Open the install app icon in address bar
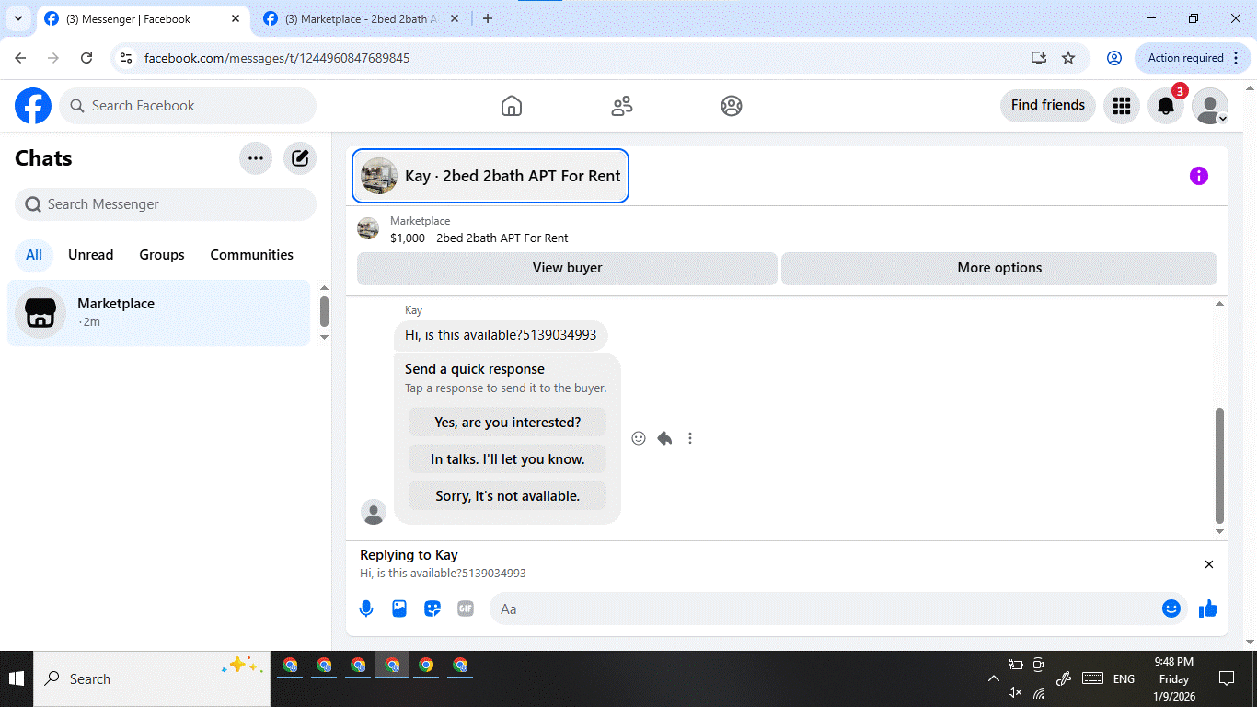This screenshot has height=707, width=1257. coord(1039,58)
